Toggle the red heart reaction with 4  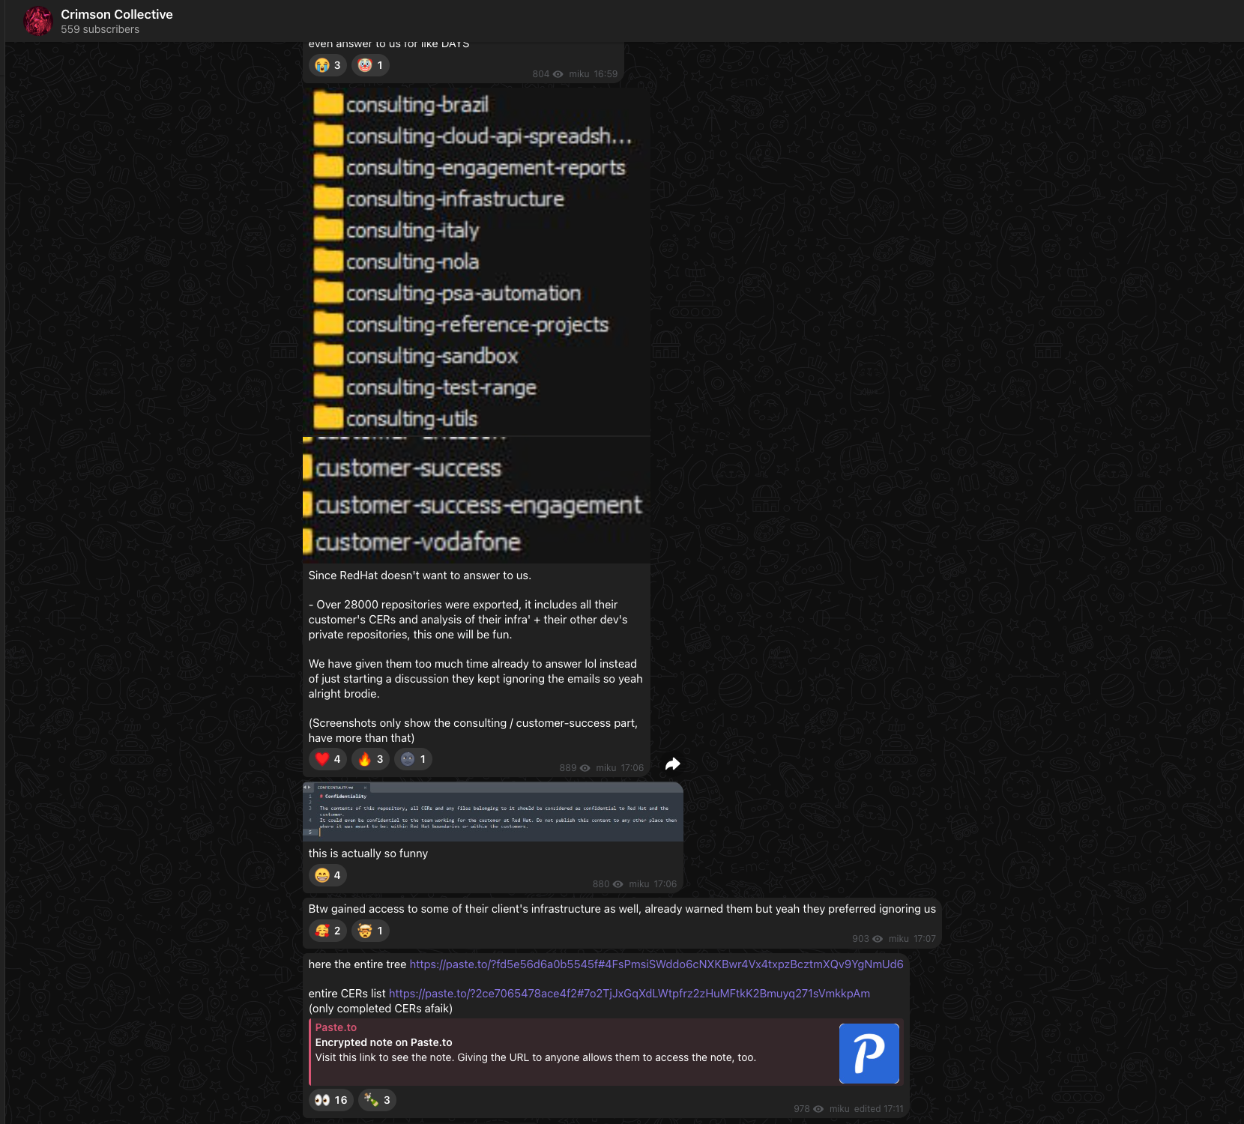[327, 759]
